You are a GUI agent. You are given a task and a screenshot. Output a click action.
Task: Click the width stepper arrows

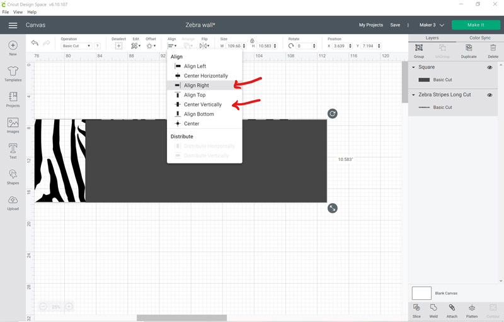[244, 46]
